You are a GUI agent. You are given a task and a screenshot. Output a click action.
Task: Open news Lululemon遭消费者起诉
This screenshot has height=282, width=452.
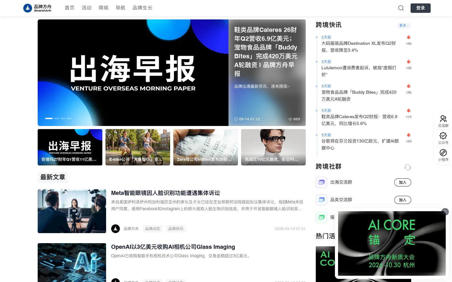pos(359,71)
